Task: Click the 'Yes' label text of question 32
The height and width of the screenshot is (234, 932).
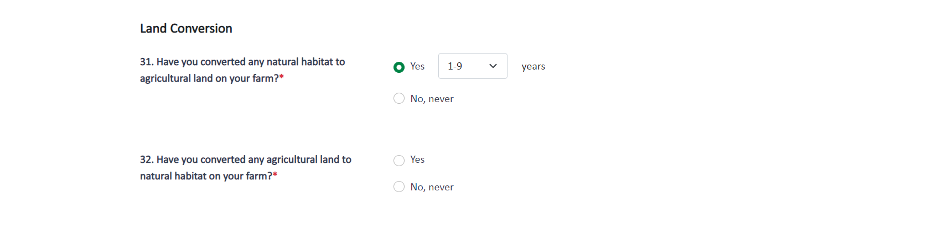Action: click(417, 159)
